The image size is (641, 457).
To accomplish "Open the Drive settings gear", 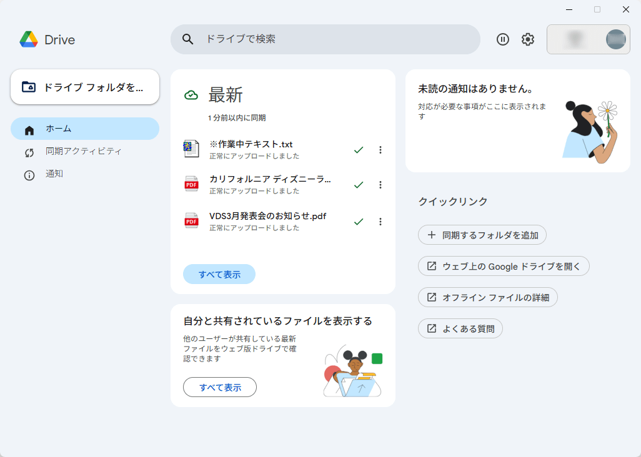I will 527,39.
